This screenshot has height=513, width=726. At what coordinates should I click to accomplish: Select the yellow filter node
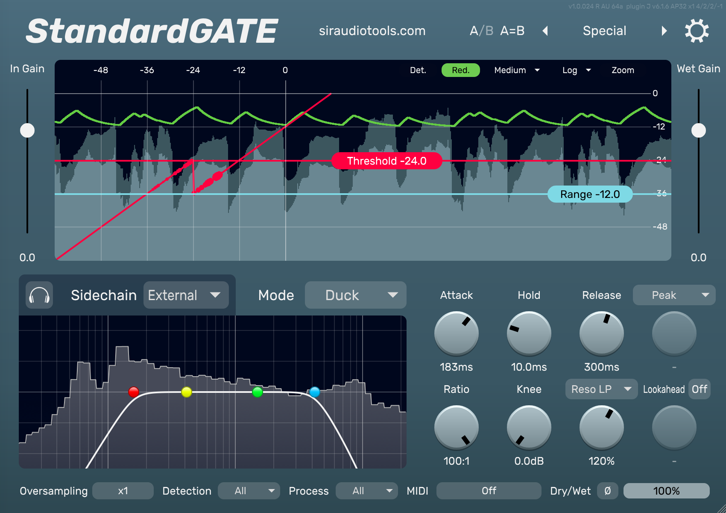[x=187, y=392]
